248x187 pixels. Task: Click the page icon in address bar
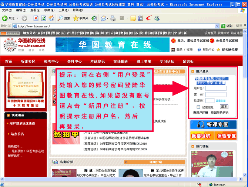pos(15,26)
